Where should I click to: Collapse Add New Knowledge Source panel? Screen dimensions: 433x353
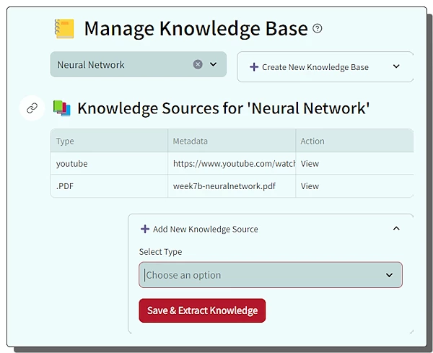click(396, 228)
